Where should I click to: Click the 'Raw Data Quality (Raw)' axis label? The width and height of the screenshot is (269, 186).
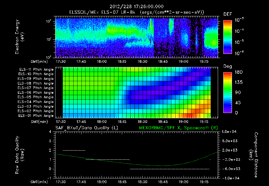pos(19,155)
